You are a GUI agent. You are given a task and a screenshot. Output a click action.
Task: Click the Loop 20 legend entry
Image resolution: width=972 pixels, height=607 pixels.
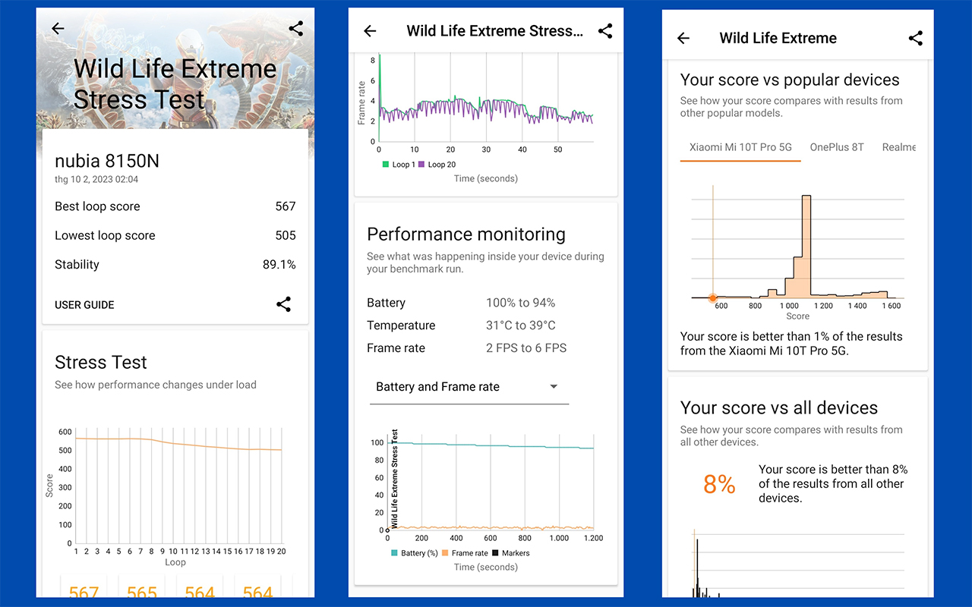(437, 165)
